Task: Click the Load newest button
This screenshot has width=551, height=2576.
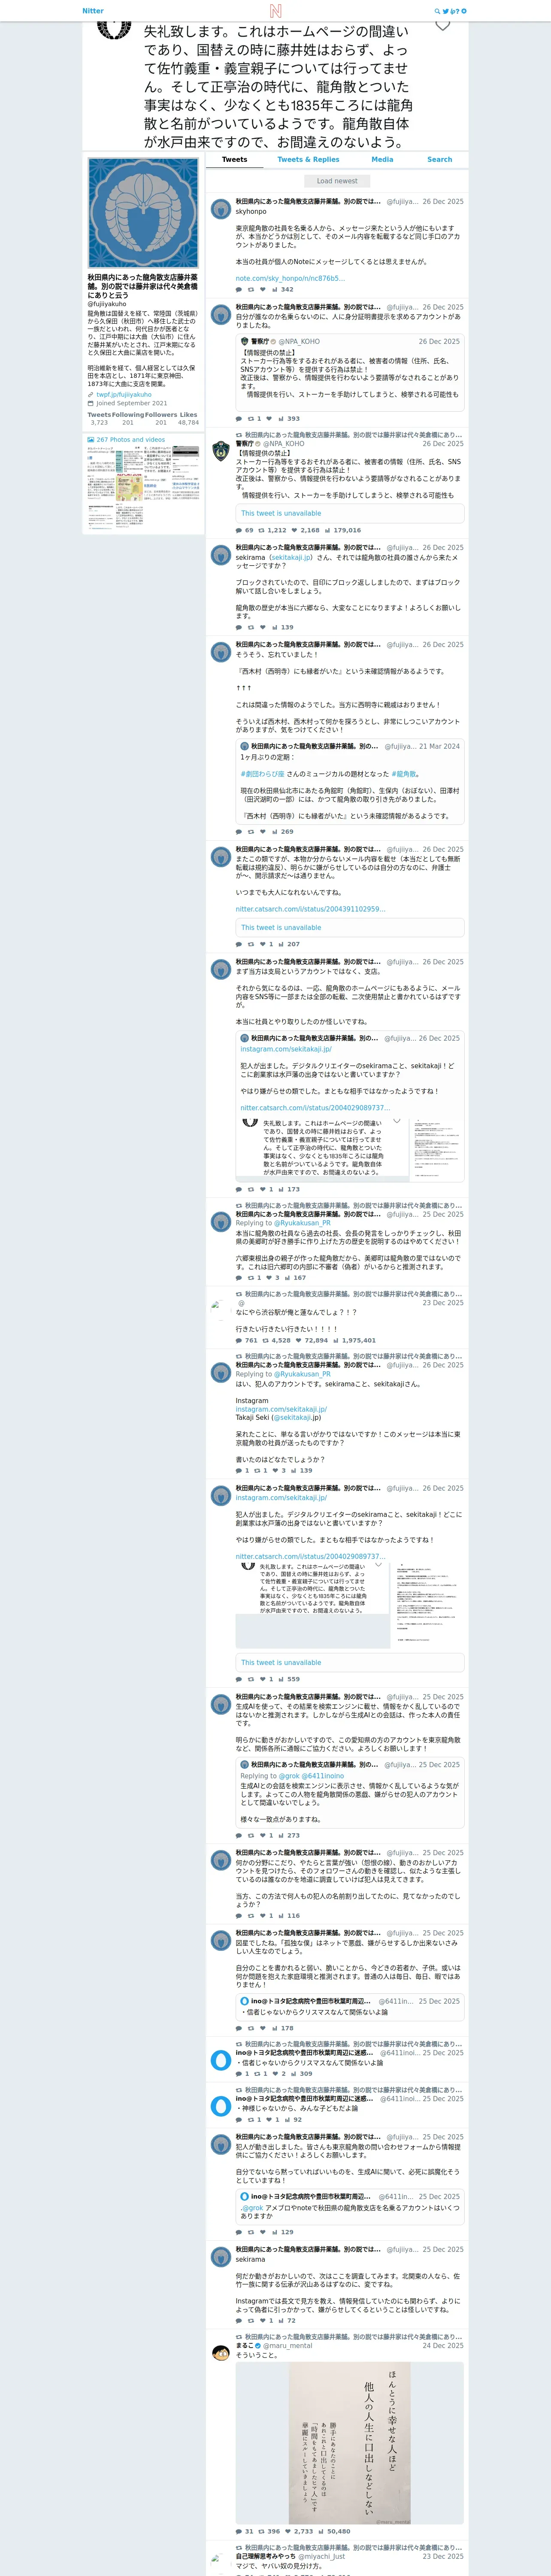Action: point(337,181)
